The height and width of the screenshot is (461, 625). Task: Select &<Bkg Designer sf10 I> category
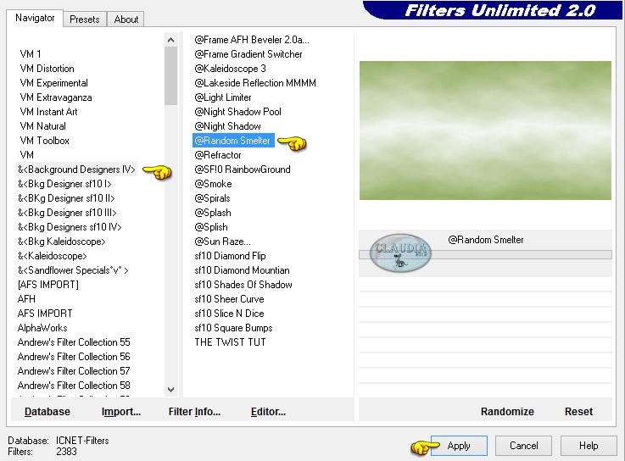click(64, 184)
